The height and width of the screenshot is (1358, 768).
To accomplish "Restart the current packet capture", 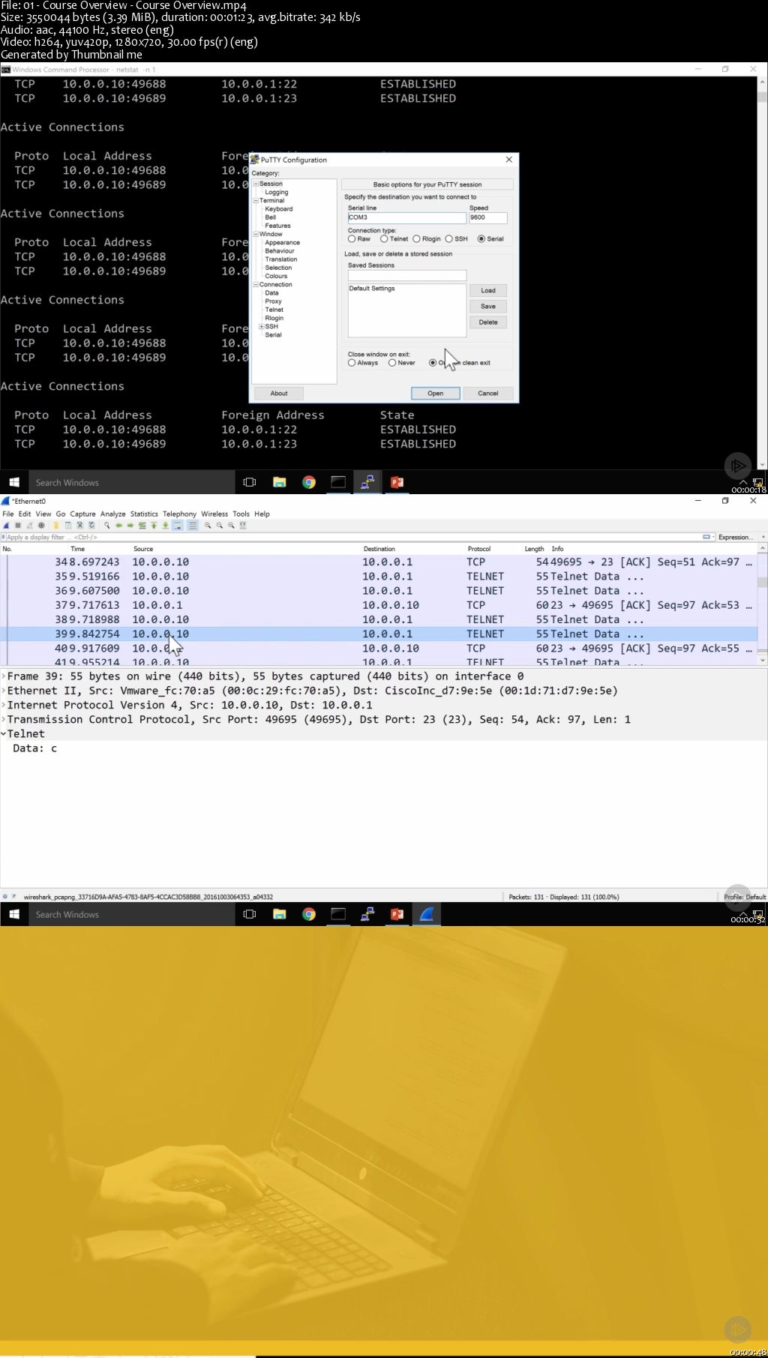I will 29,526.
